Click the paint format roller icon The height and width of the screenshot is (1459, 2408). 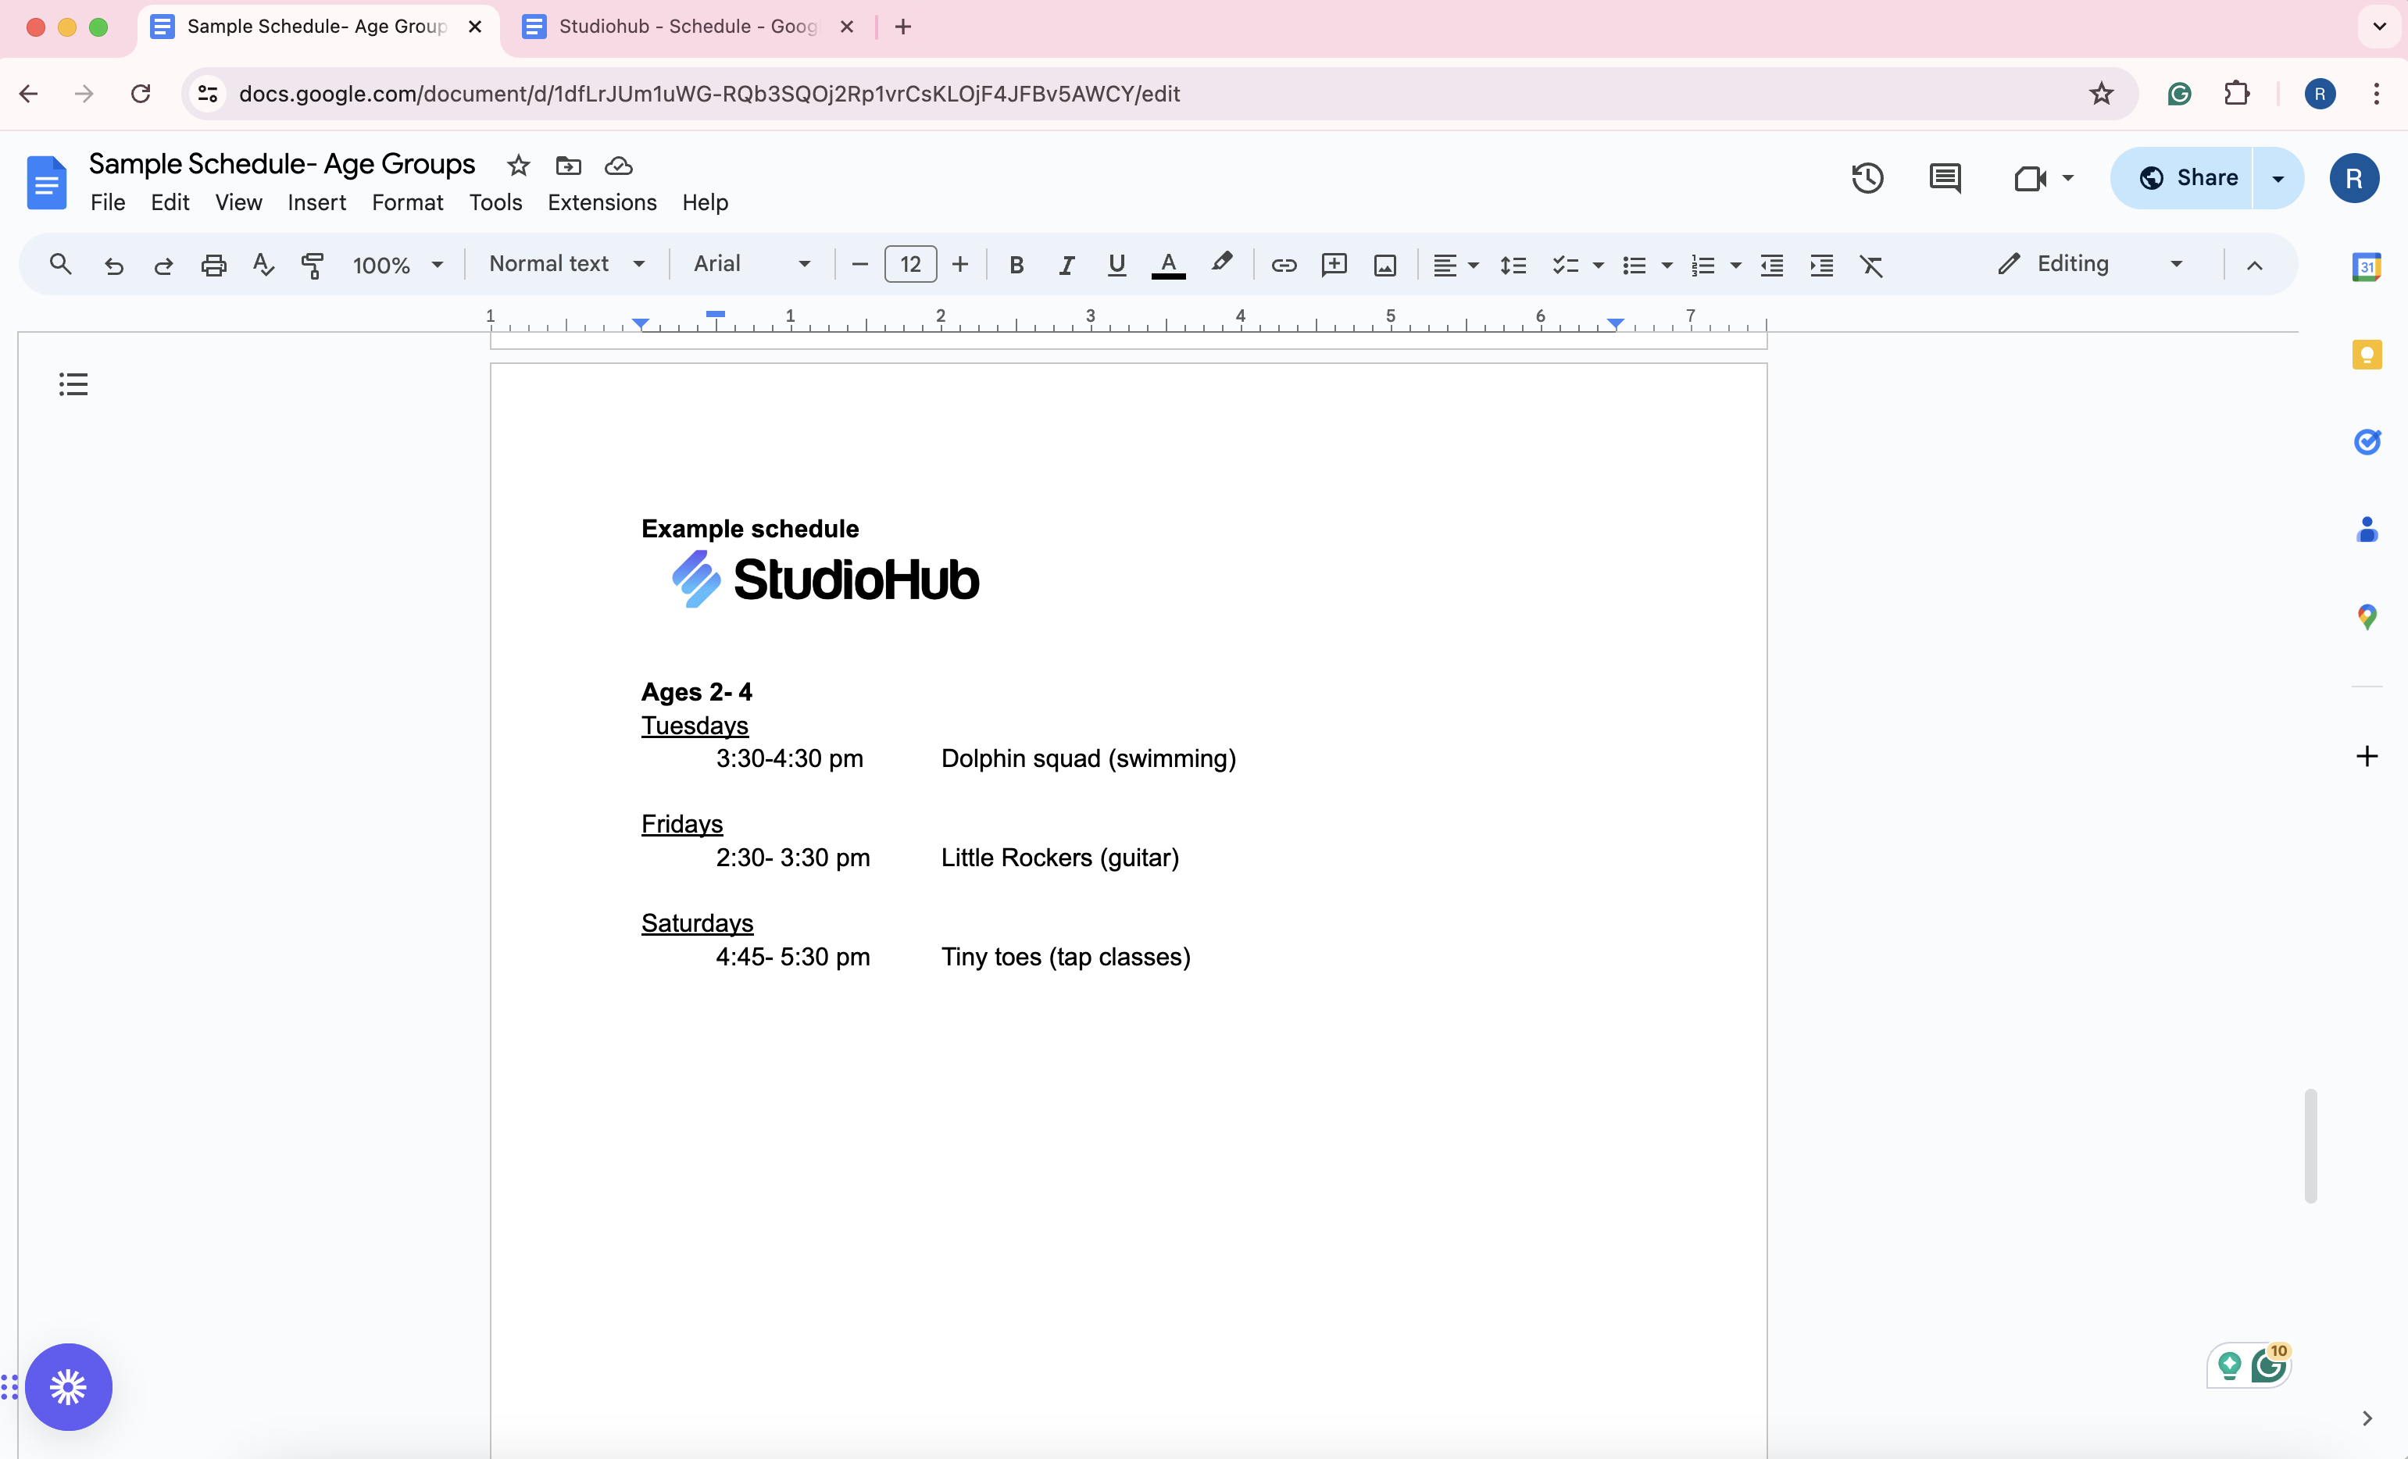click(313, 265)
